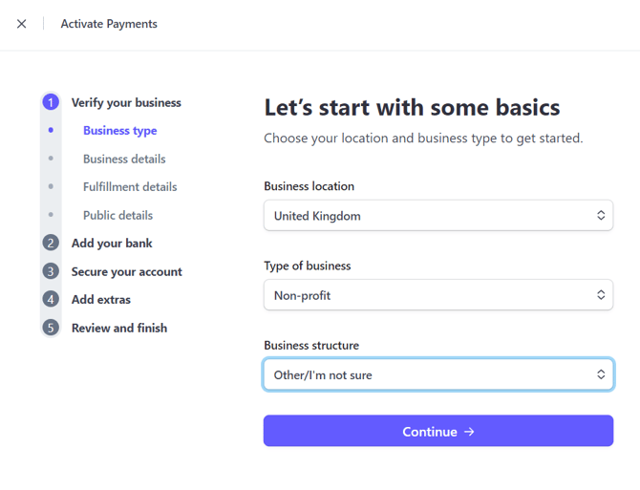Select the Add extras step
This screenshot has height=490, width=640.
(x=101, y=300)
